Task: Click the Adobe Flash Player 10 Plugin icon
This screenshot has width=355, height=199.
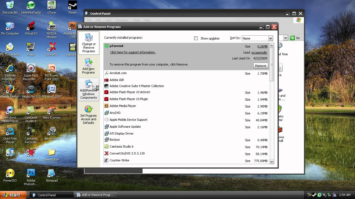Action: click(x=106, y=99)
